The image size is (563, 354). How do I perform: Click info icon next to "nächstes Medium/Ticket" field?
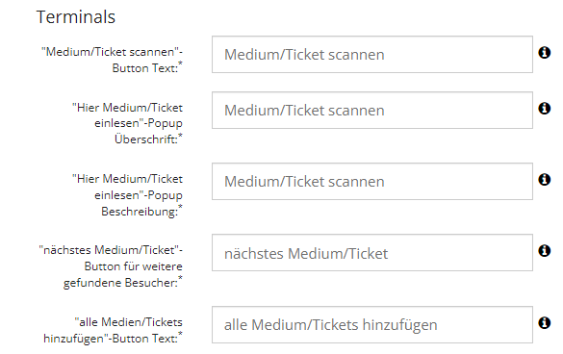(x=545, y=251)
